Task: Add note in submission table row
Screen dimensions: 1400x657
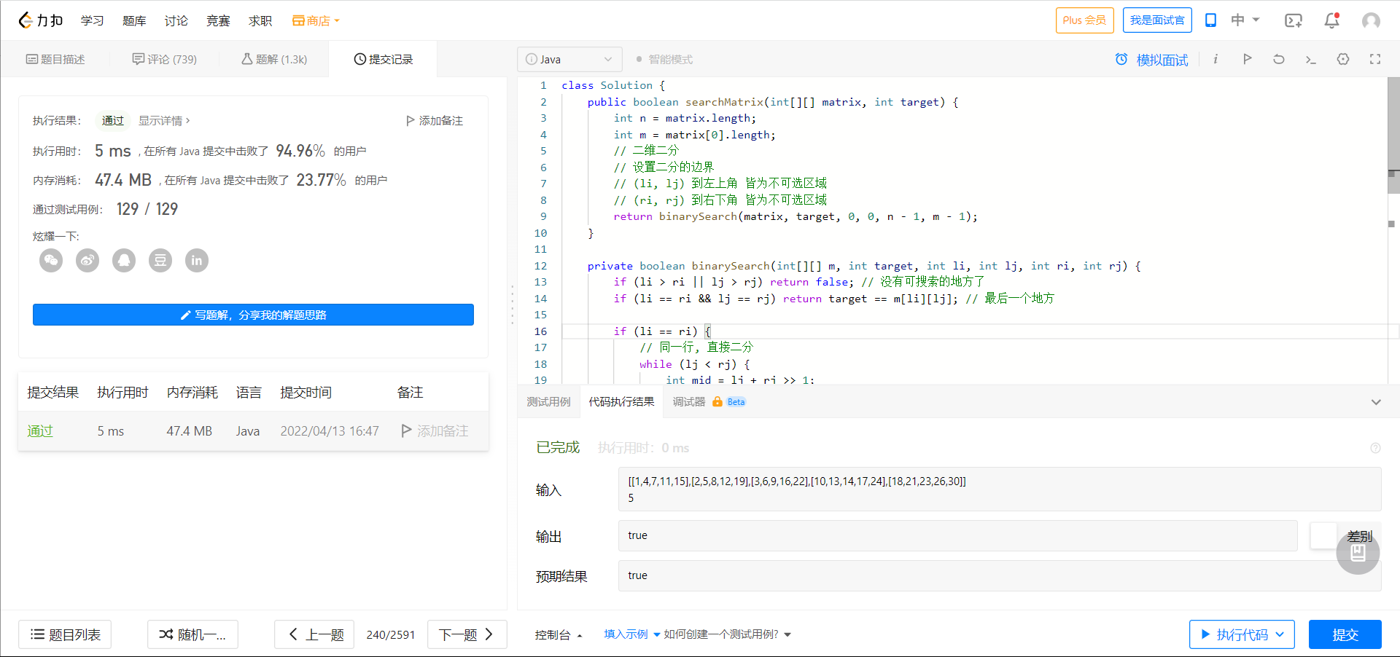Action: (x=435, y=431)
